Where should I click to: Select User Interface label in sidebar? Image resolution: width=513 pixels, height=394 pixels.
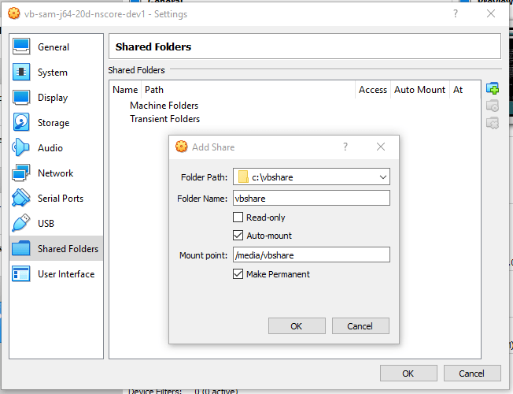coord(66,274)
